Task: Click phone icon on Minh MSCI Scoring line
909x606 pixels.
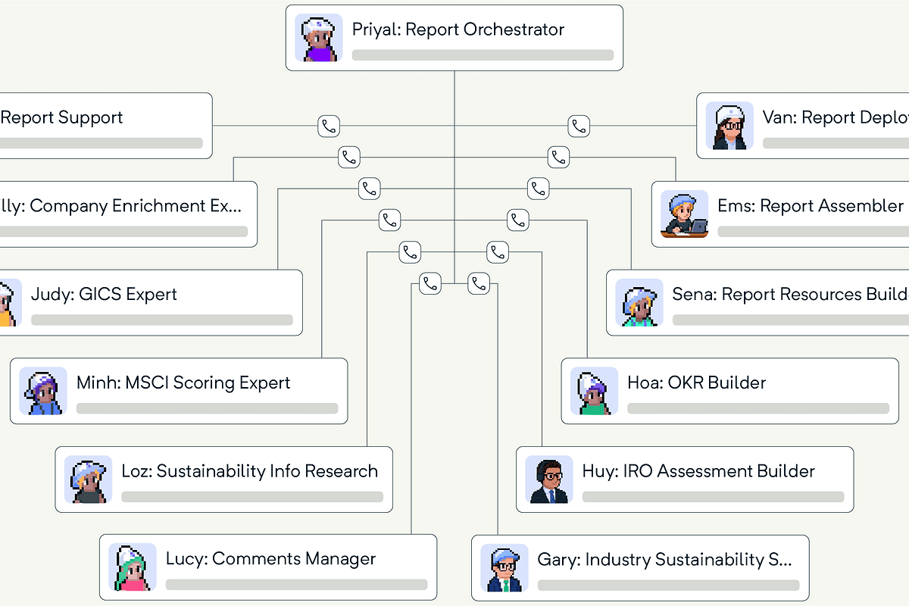Action: click(x=390, y=220)
